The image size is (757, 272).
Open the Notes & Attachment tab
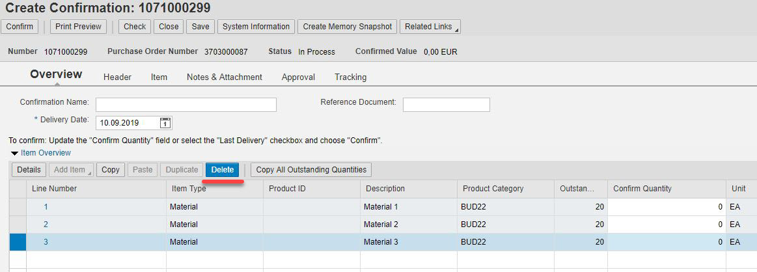[225, 77]
